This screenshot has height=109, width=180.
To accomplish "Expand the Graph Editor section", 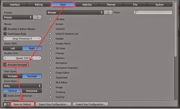I will coord(50,73).
